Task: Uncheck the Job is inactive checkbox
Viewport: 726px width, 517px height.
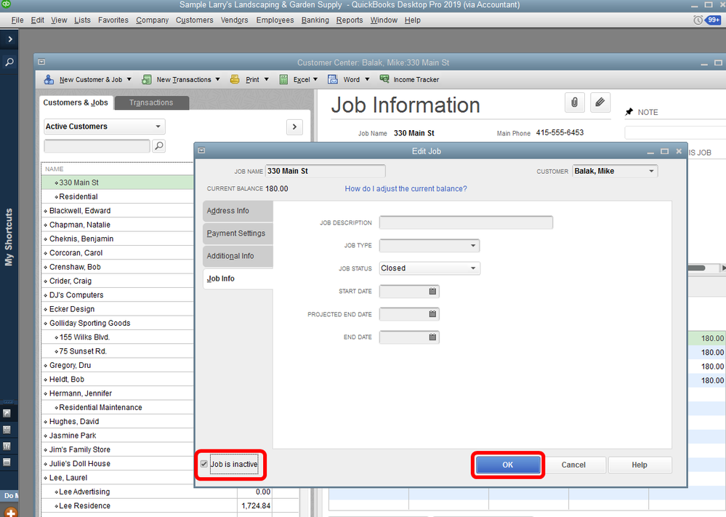Action: click(x=204, y=464)
